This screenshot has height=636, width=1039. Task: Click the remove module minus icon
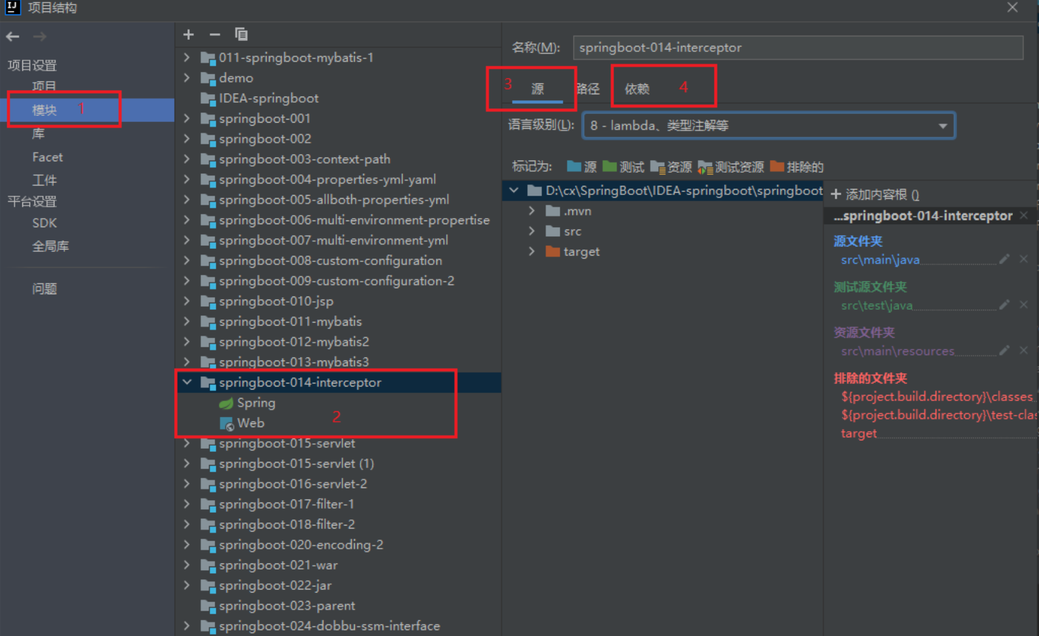215,34
